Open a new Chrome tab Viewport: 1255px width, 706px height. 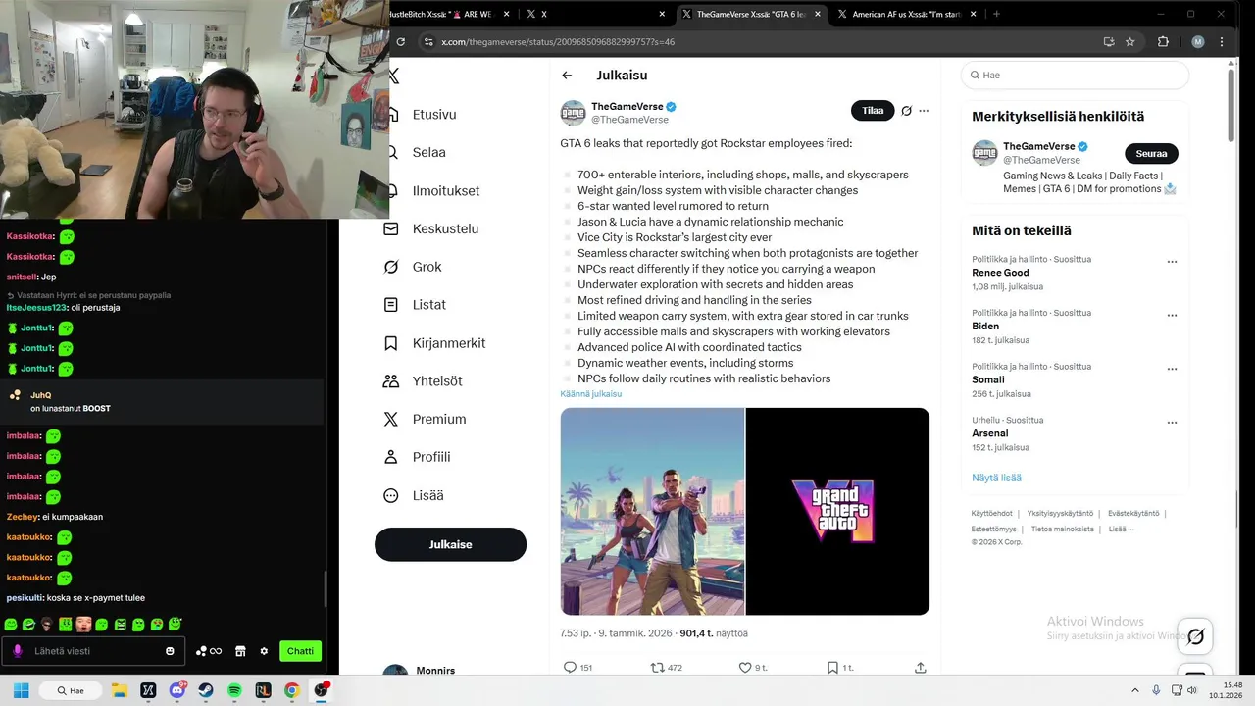pyautogui.click(x=996, y=14)
